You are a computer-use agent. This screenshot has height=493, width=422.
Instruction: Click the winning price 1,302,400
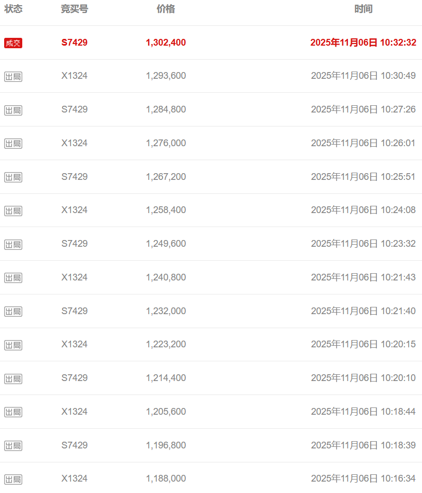tap(166, 43)
